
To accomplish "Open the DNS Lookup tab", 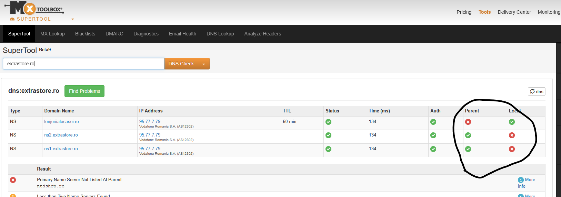I will pyautogui.click(x=220, y=34).
